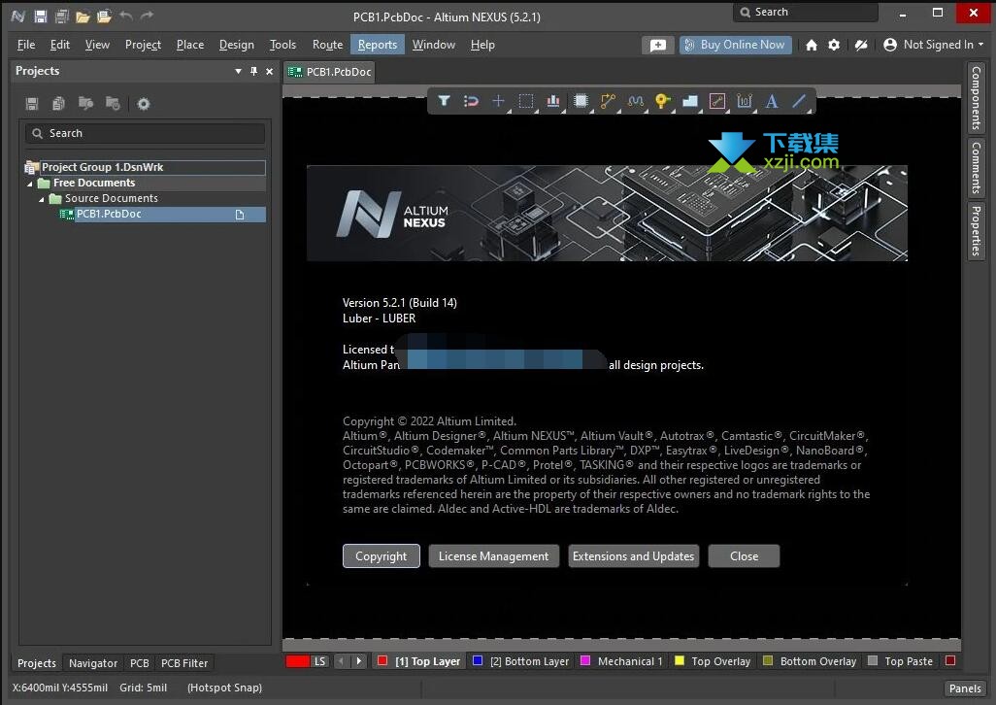
Task: Click the top title bar Search box
Action: (806, 12)
